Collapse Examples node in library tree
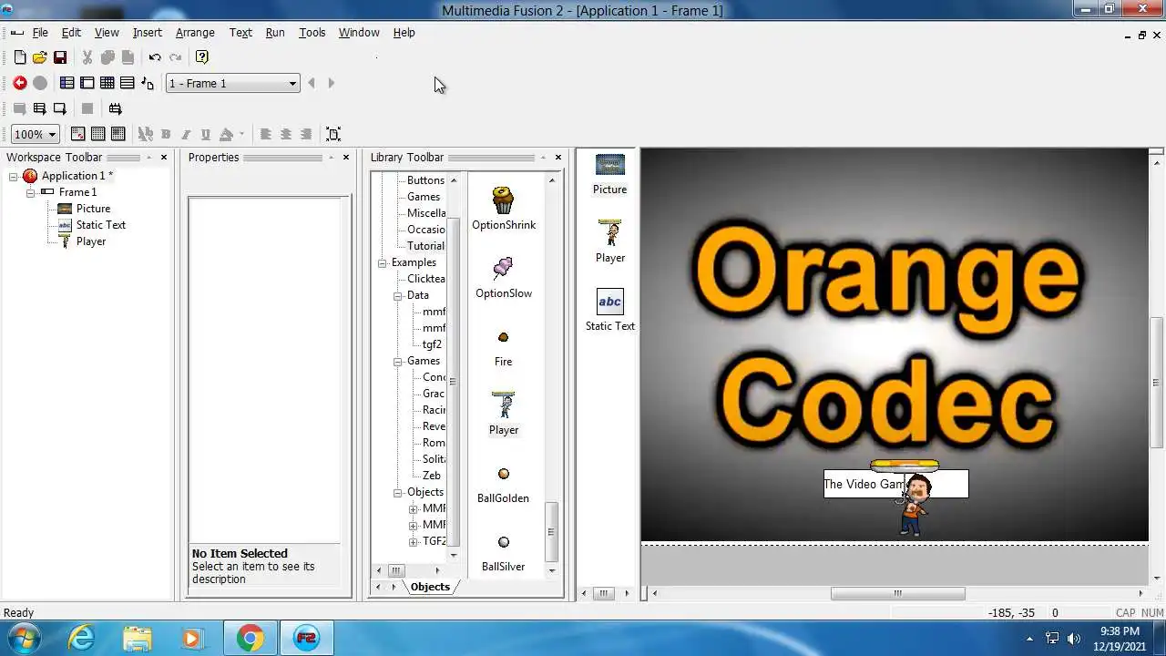The image size is (1166, 656). [x=383, y=262]
